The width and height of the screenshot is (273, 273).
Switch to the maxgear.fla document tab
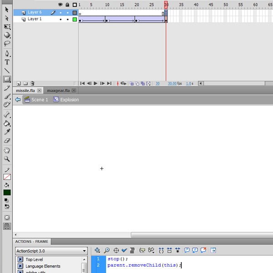click(x=58, y=91)
